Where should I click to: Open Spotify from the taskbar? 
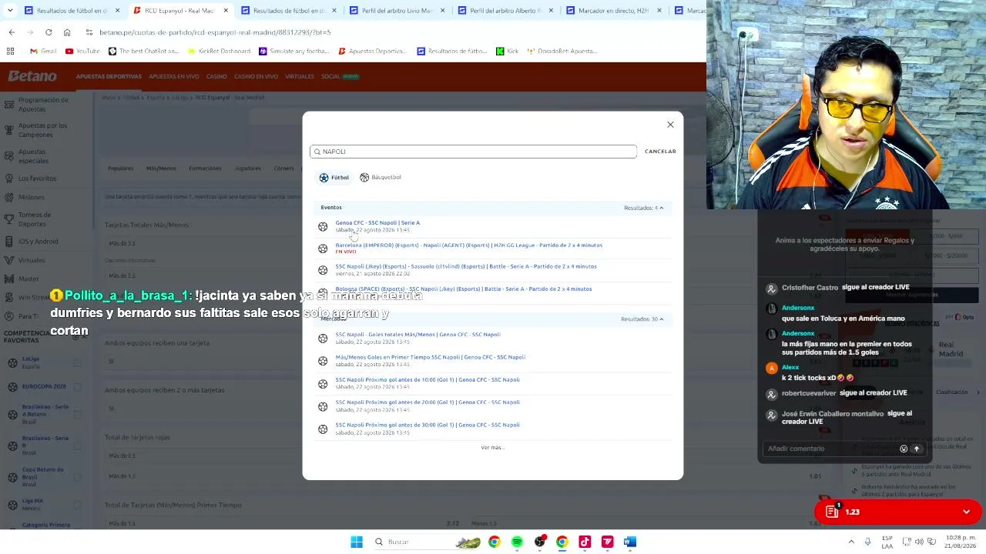tap(517, 542)
